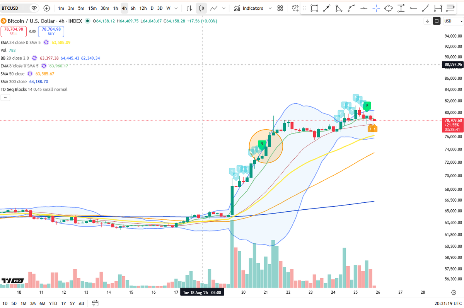Image resolution: width=464 pixels, height=308 pixels.
Task: Select the 5m timeframe
Action: (x=81, y=8)
